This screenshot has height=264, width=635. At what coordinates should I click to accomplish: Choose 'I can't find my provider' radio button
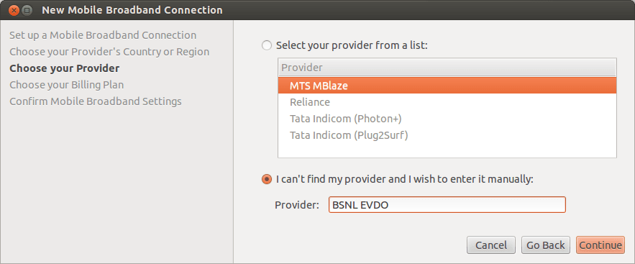[267, 179]
